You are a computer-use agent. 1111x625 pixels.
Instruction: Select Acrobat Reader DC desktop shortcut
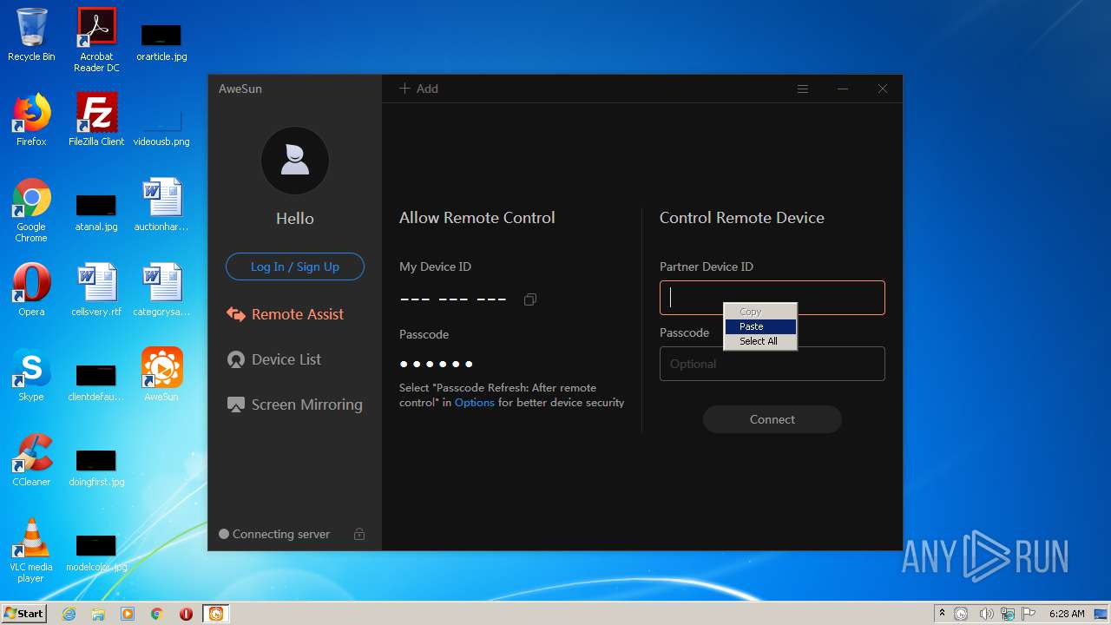click(96, 40)
